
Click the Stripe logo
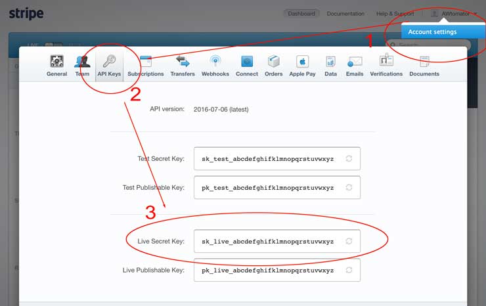pyautogui.click(x=26, y=14)
